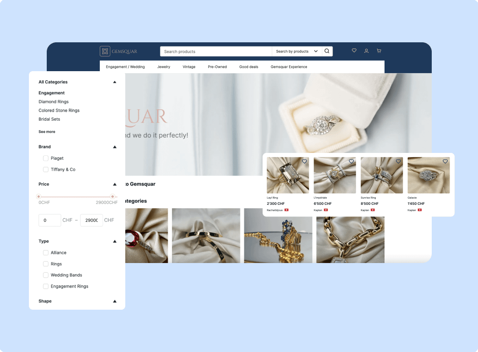Expand the Shape filter section
The height and width of the screenshot is (352, 478).
(115, 301)
